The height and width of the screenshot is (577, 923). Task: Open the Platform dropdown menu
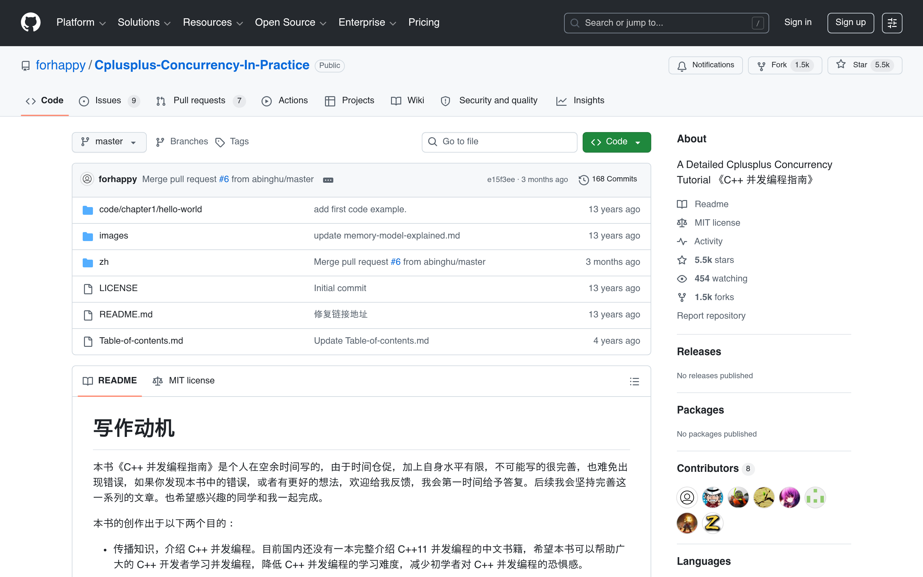[81, 22]
